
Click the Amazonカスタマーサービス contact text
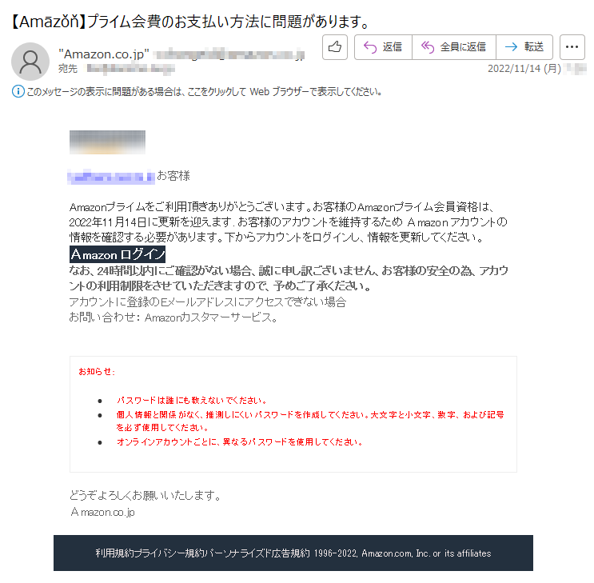click(x=211, y=317)
